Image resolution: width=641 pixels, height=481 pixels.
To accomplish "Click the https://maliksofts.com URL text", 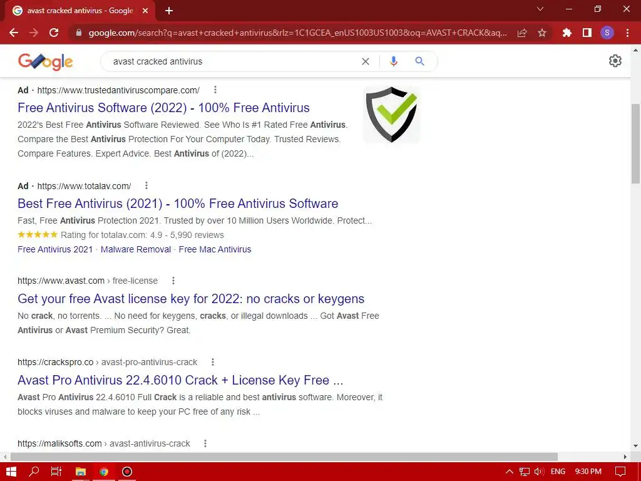I will click(59, 443).
